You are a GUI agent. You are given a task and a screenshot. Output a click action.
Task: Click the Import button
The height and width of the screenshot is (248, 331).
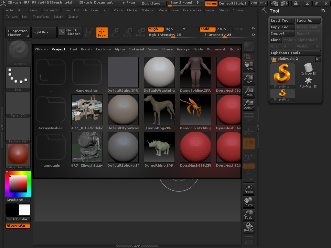(283, 33)
